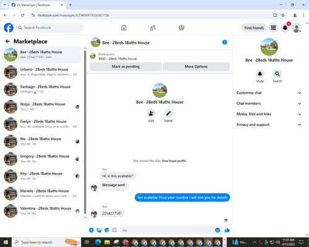The height and width of the screenshot is (247, 309).
Task: Open Task View on the taskbar
Action: [87, 242]
